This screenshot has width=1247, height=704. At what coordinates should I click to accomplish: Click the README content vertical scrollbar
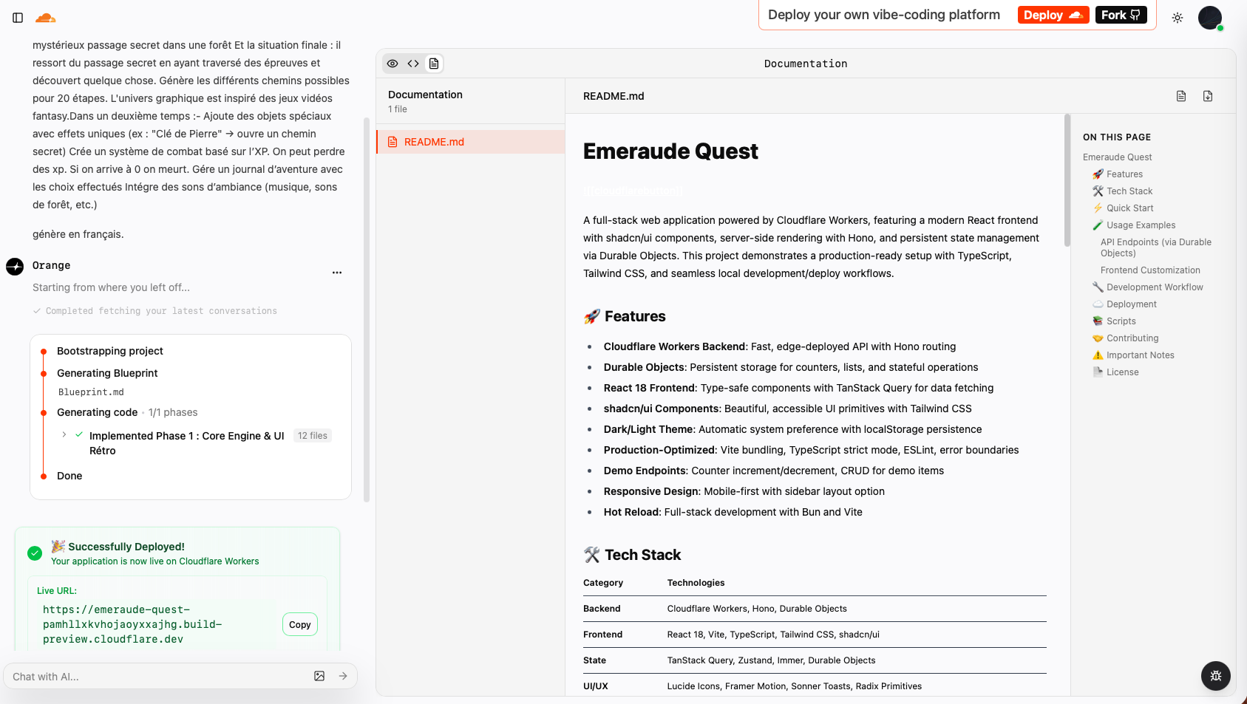pos(1067,181)
